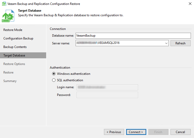This screenshot has height=138, width=194.
Task: Click the Login name field
Action: [x=107, y=87]
